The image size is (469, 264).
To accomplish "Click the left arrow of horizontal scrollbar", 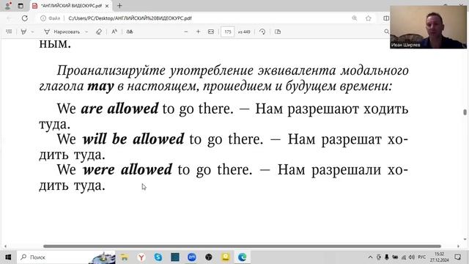I will pyautogui.click(x=5, y=246).
